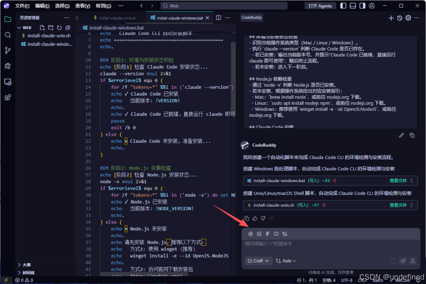426x284 pixels.
Task: Open the Craft mode dropdown
Action: (258, 261)
